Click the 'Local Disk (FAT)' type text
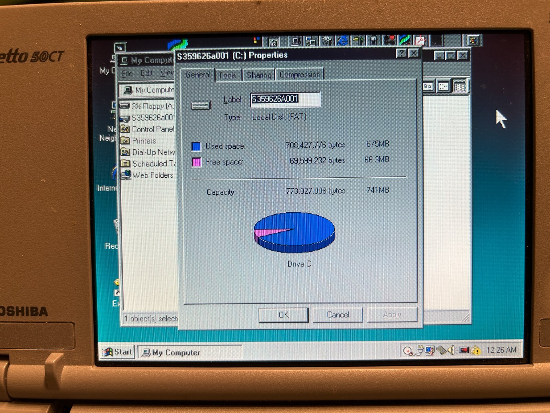 [x=279, y=117]
